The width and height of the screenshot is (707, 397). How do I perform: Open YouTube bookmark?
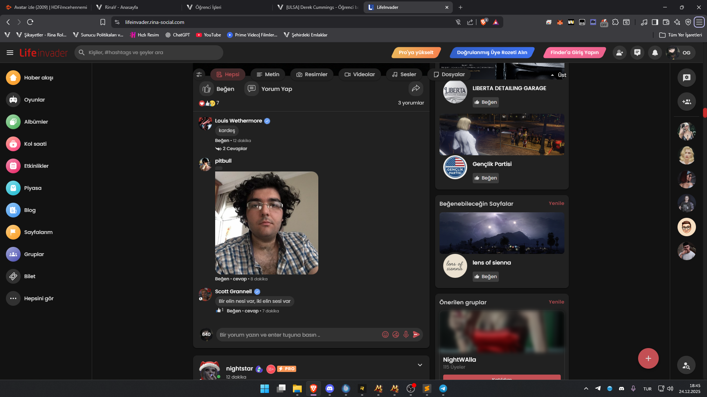pos(209,35)
